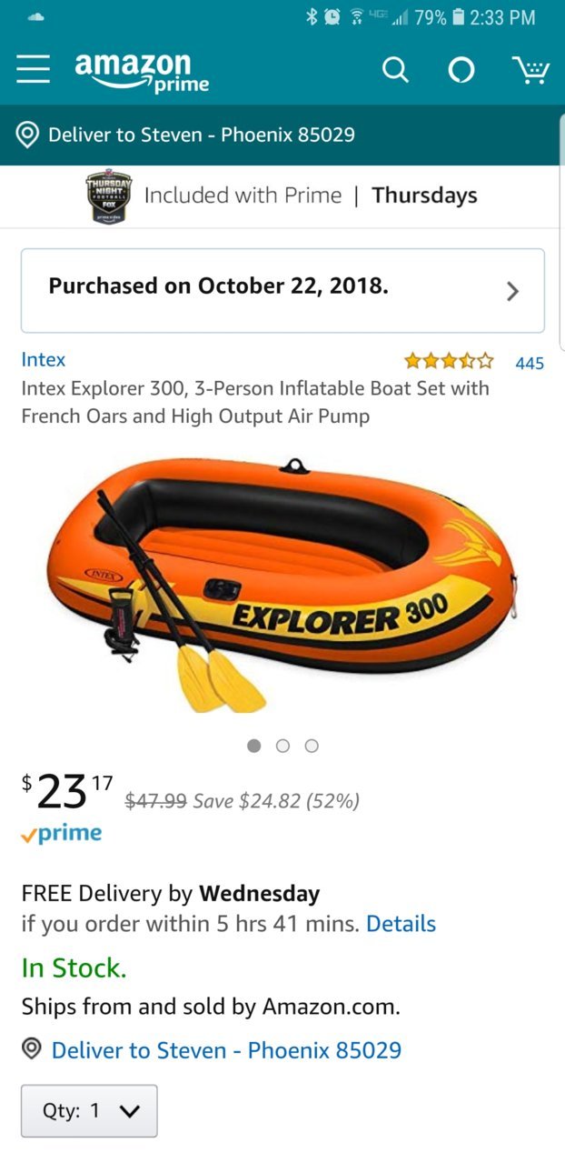Select the second image carousel dot

coord(282,746)
